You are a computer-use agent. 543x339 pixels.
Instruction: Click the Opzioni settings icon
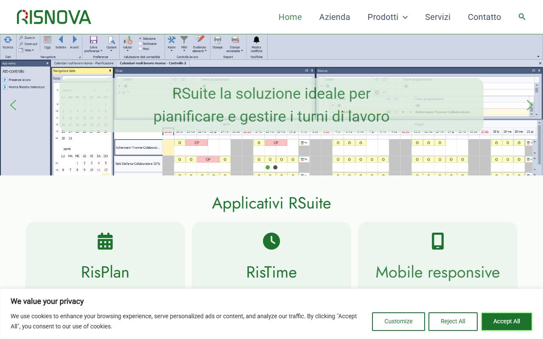tap(112, 40)
